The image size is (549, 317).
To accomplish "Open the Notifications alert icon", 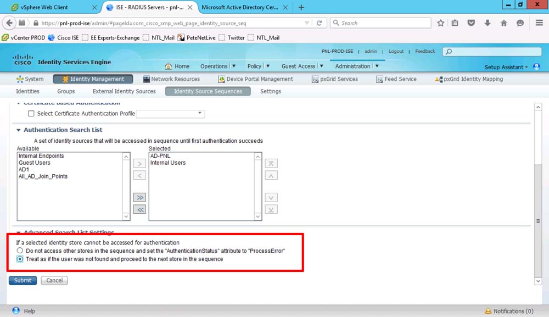I will 488,311.
